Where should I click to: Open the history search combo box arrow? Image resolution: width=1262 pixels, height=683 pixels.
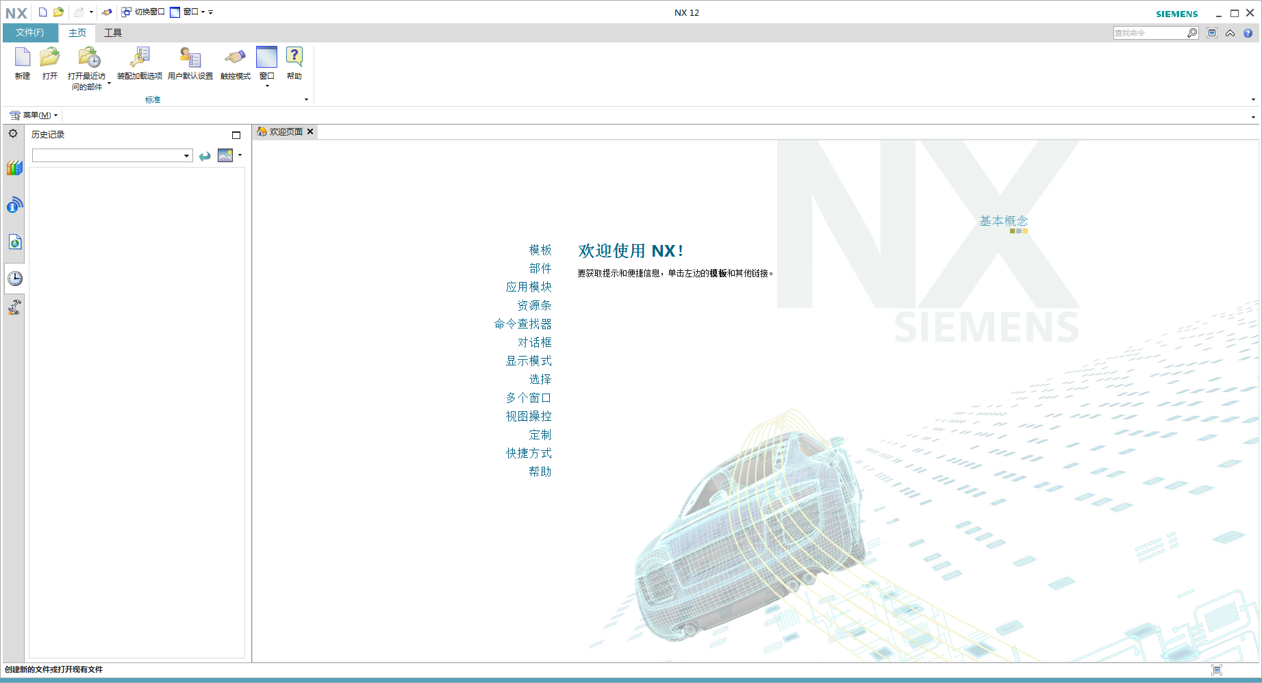tap(186, 155)
